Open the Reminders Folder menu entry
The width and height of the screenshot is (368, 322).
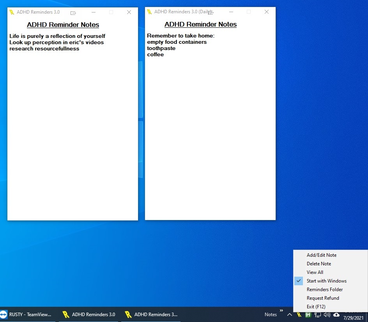coord(330,289)
